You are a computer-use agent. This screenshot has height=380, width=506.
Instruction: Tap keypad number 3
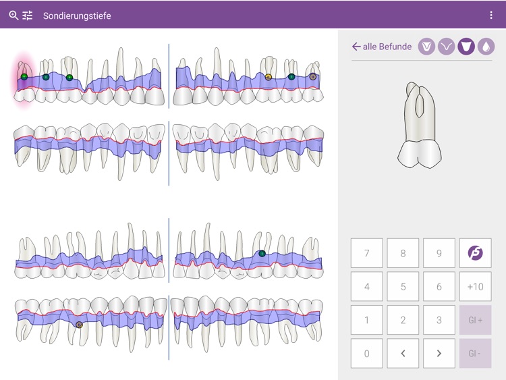pos(439,320)
